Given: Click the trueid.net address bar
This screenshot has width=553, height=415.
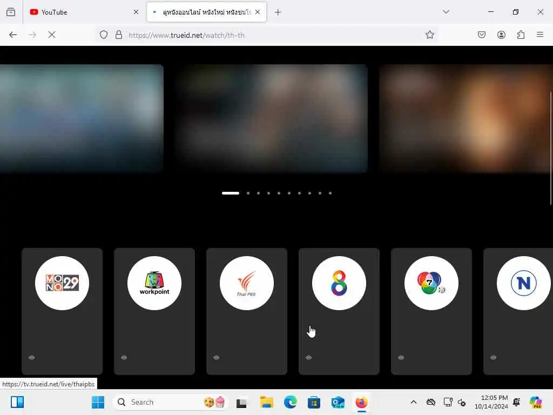Looking at the screenshot, I should pos(267,35).
